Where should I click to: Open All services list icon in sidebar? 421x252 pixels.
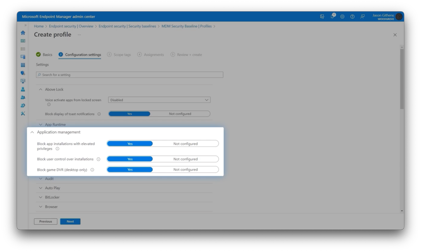pos(23,49)
